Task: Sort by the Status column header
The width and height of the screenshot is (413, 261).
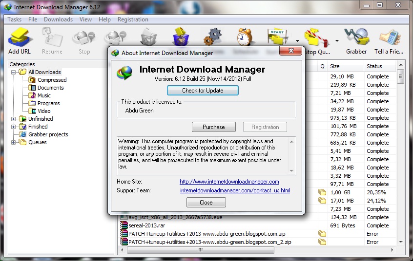Action: point(380,66)
